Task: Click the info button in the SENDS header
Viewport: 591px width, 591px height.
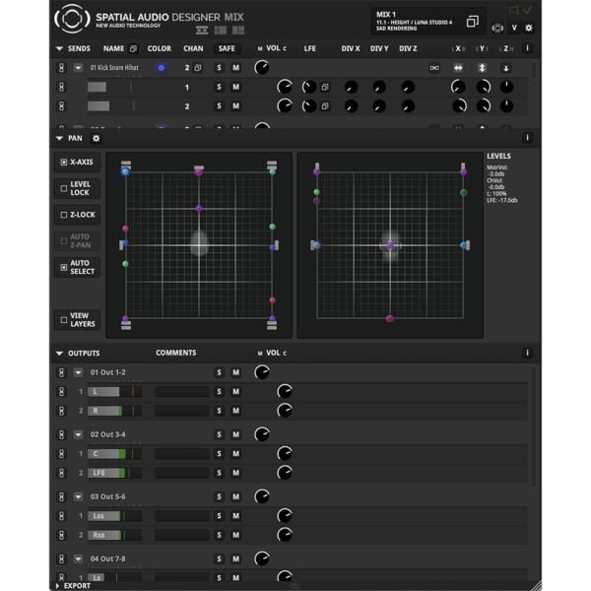Action: point(527,48)
